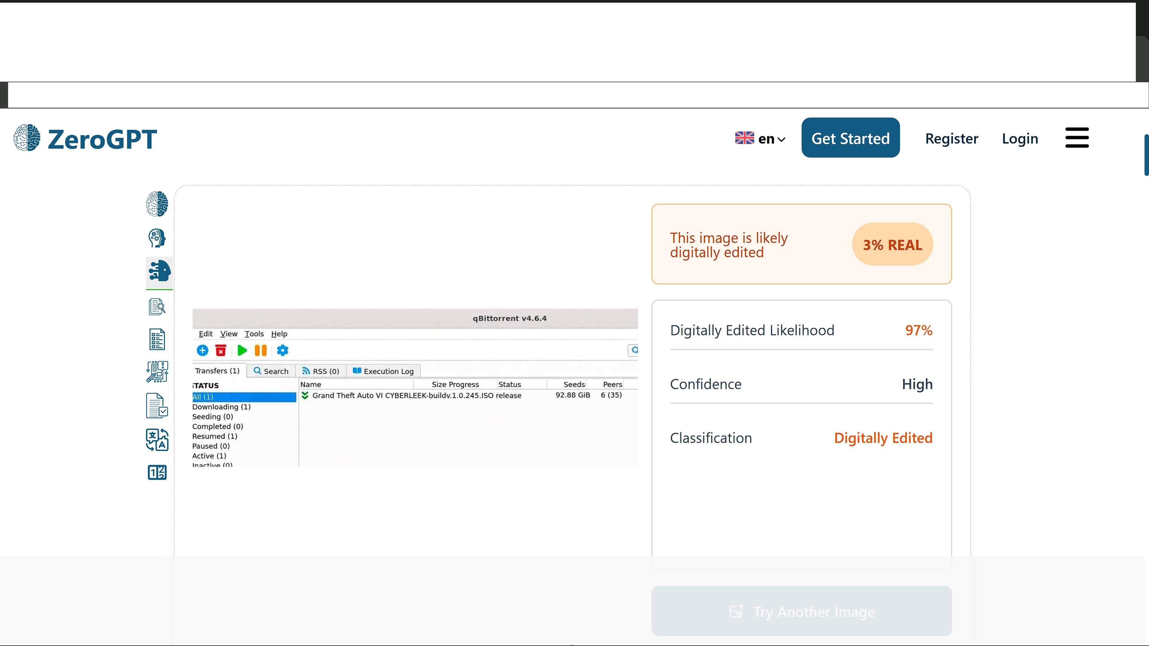
Task: Switch to the Execution Log tab
Action: tap(384, 371)
